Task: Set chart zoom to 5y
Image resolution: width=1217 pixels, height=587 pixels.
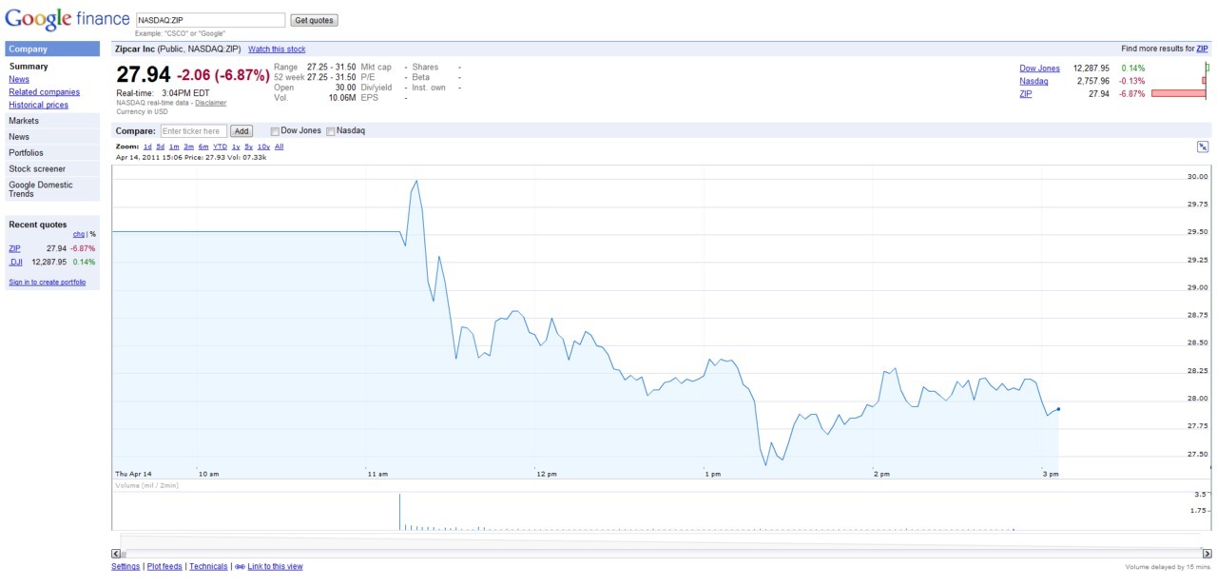Action: click(248, 147)
